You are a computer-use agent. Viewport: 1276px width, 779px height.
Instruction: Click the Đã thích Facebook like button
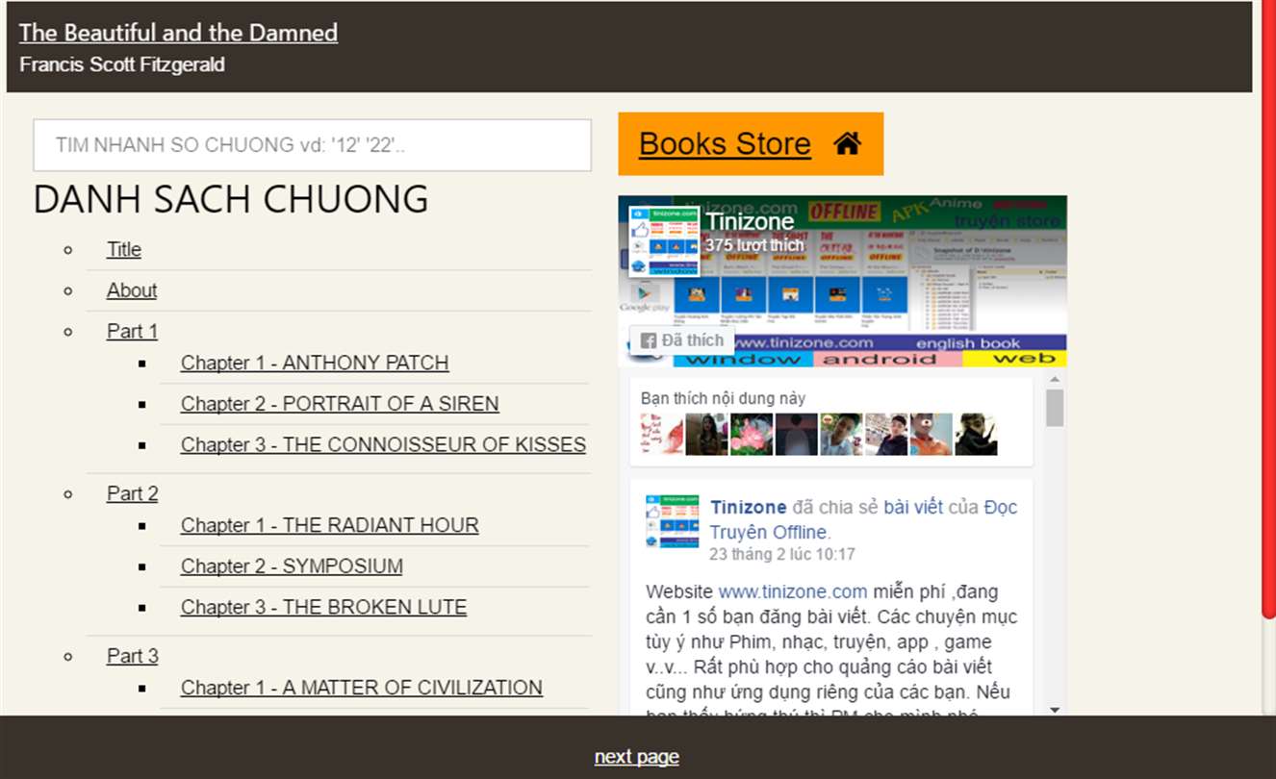682,340
